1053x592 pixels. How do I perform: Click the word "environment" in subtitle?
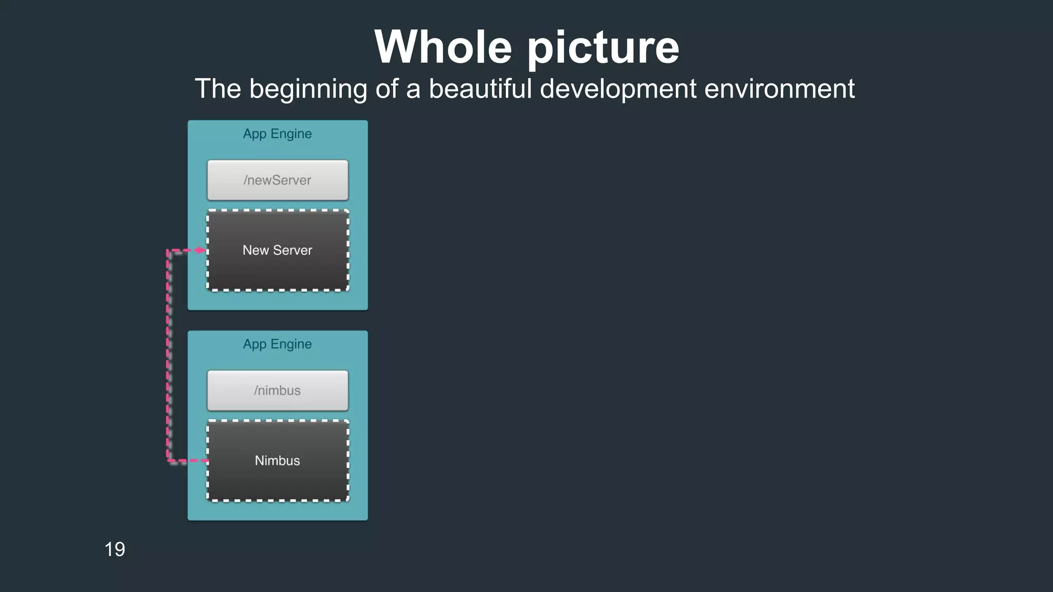coord(779,88)
